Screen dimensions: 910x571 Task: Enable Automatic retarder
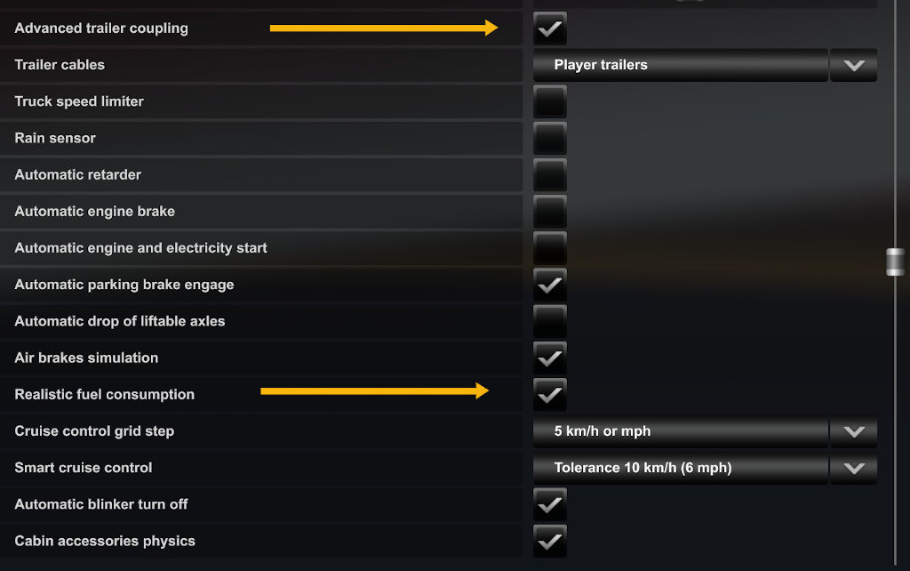coord(549,174)
